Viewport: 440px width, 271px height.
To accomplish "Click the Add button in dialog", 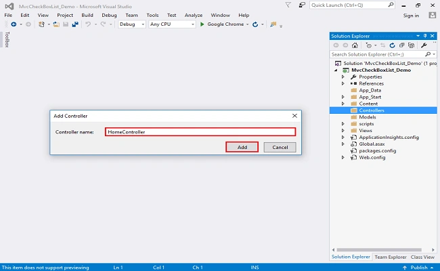I will point(242,147).
